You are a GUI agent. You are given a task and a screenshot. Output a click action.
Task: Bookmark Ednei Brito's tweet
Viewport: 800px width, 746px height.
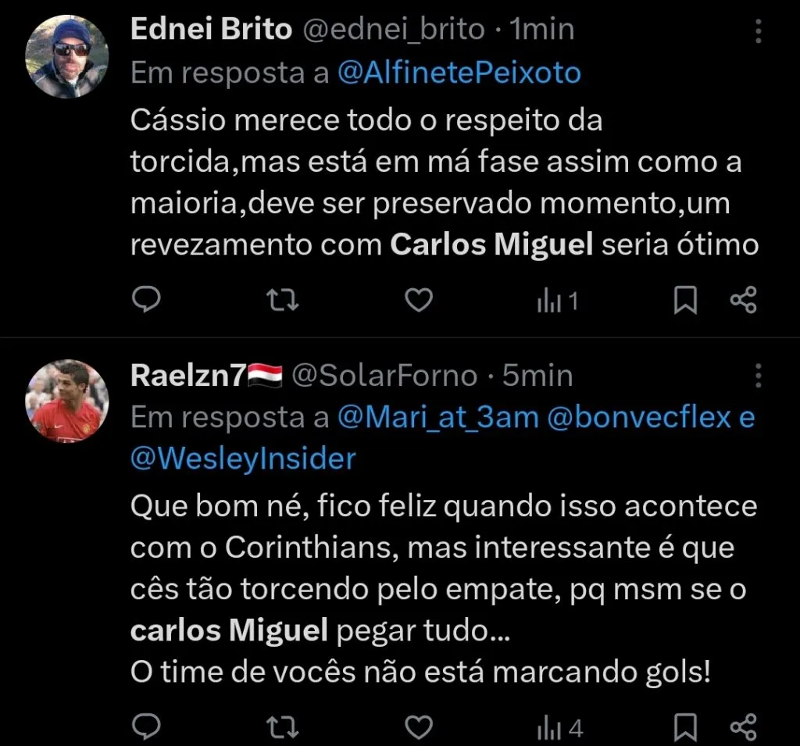pyautogui.click(x=685, y=299)
